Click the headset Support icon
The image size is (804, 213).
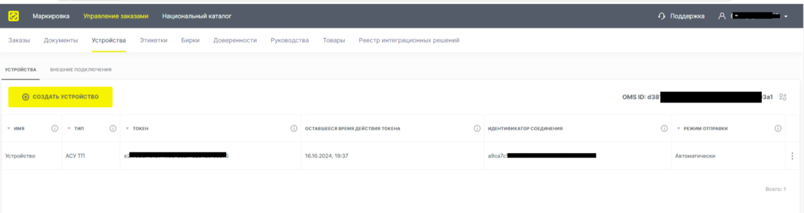click(662, 16)
